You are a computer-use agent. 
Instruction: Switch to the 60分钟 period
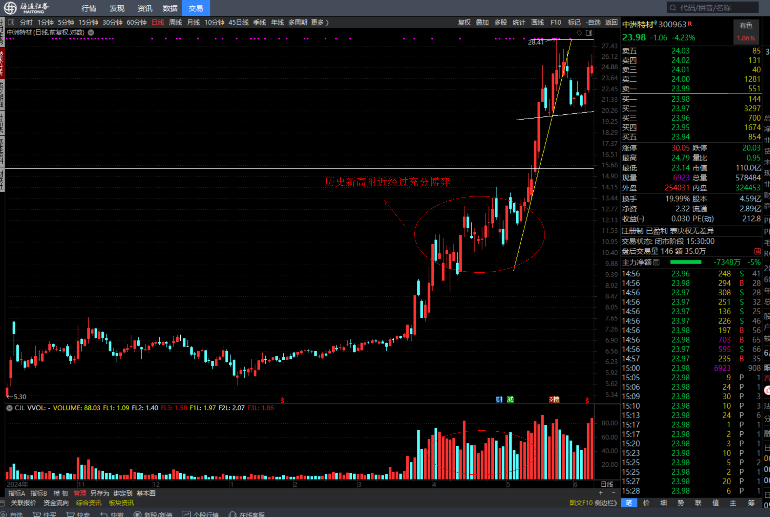pyautogui.click(x=137, y=22)
